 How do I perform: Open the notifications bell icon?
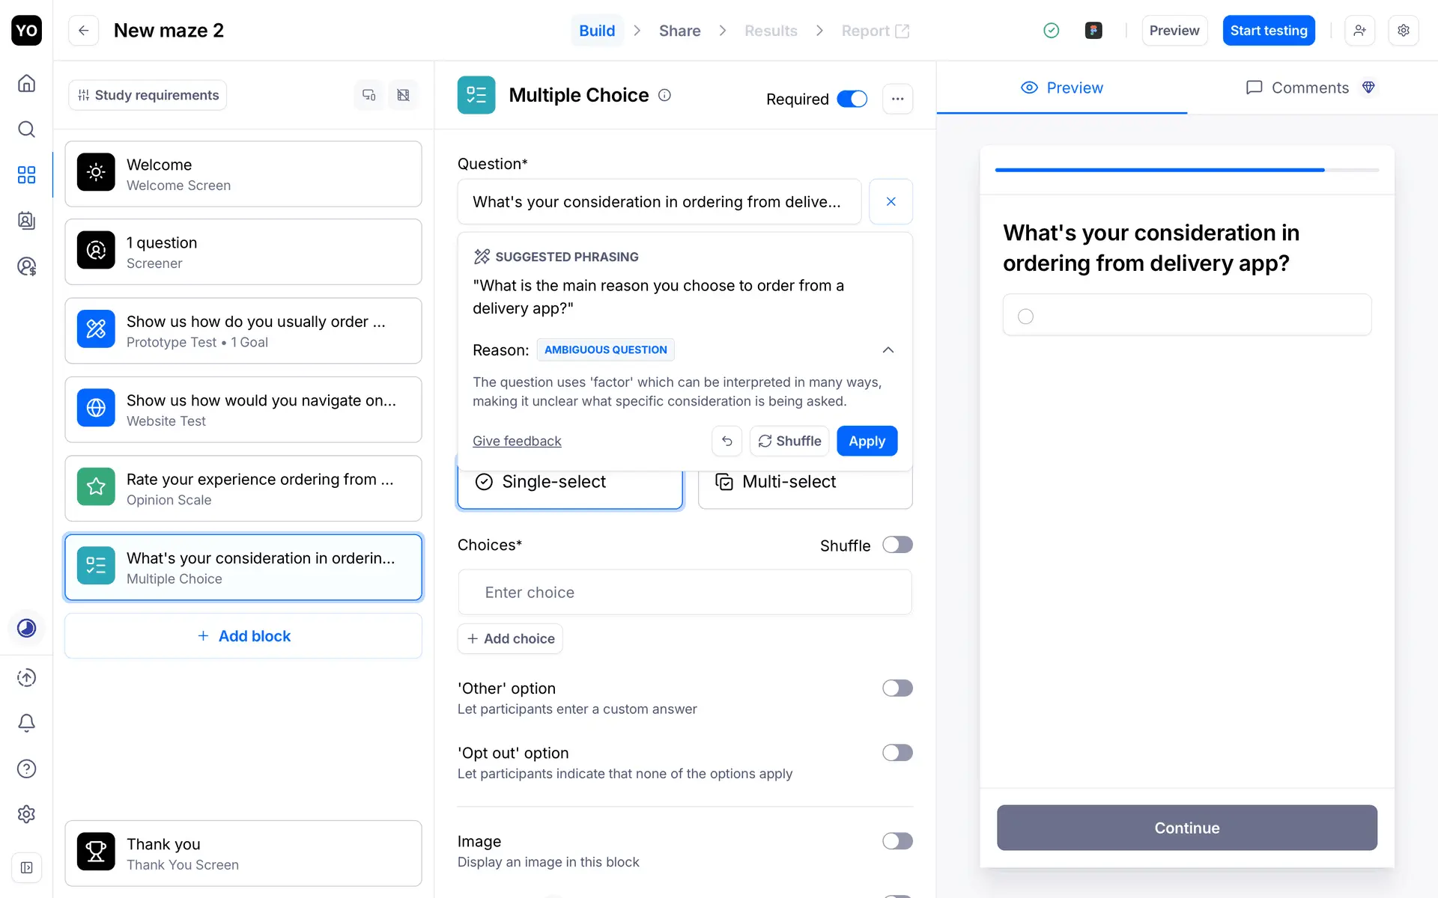(x=26, y=723)
